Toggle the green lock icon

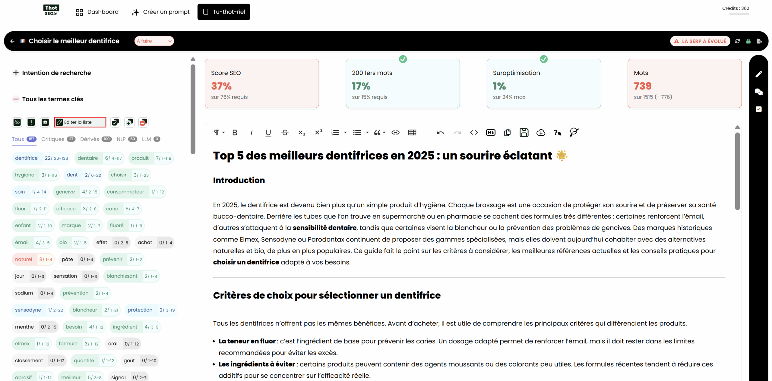(748, 41)
